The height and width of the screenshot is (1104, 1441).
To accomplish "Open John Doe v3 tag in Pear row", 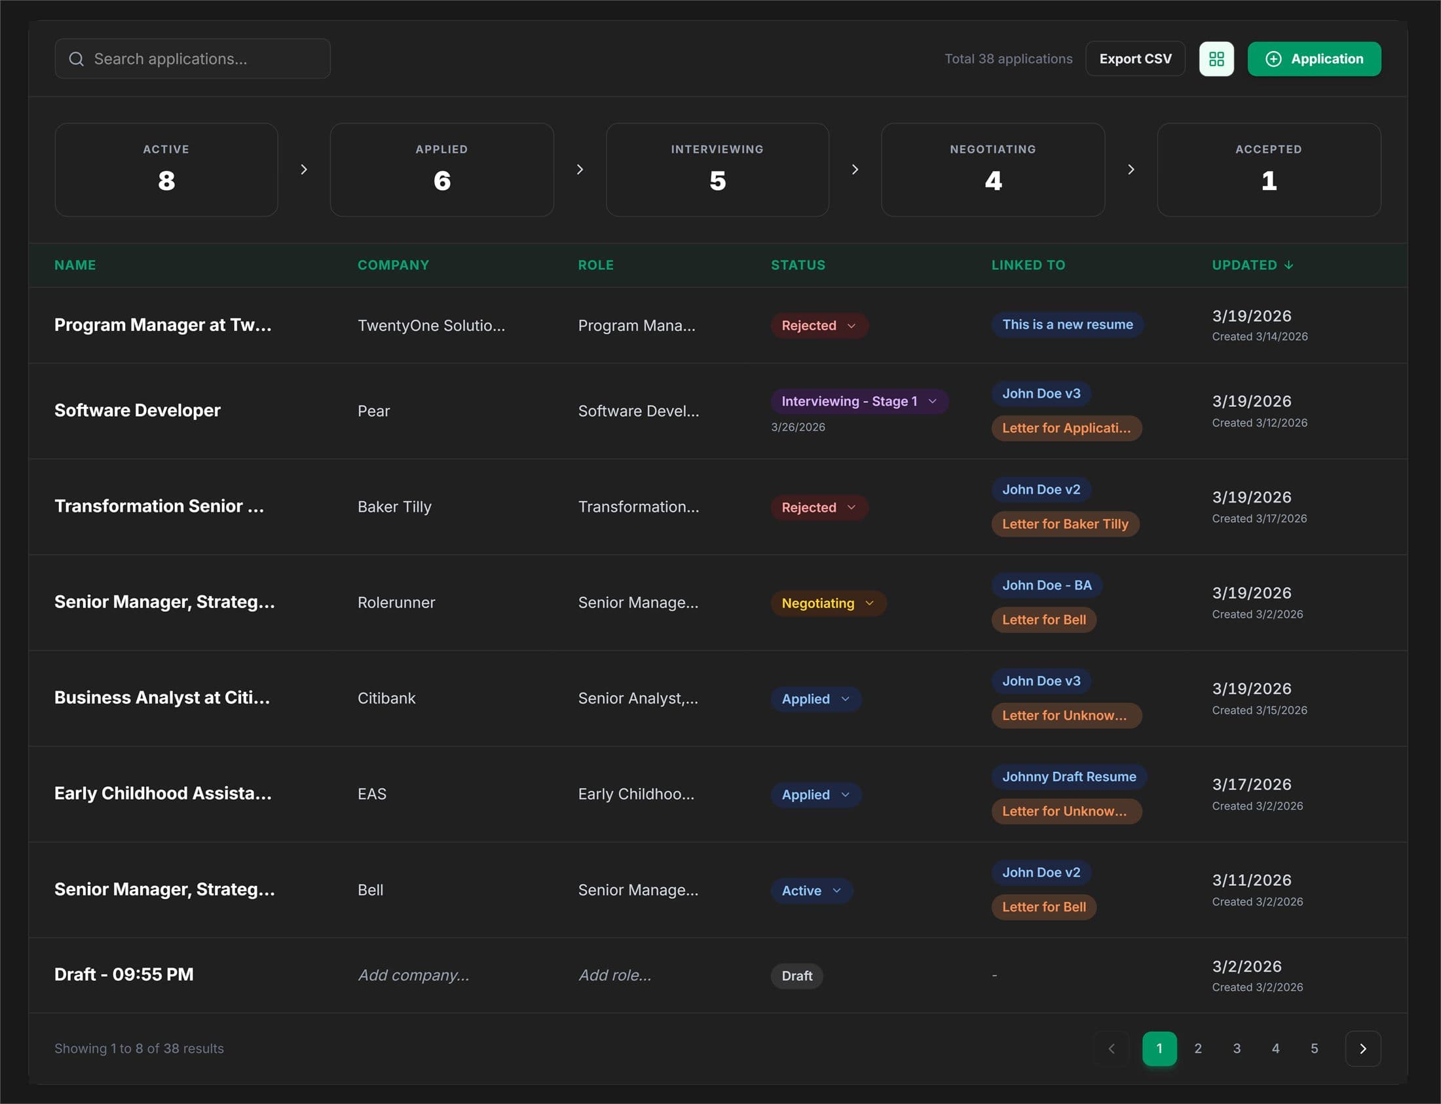I will pos(1041,394).
